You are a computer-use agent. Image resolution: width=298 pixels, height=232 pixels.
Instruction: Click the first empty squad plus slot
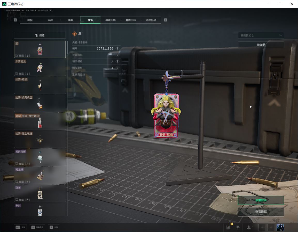(262, 227)
